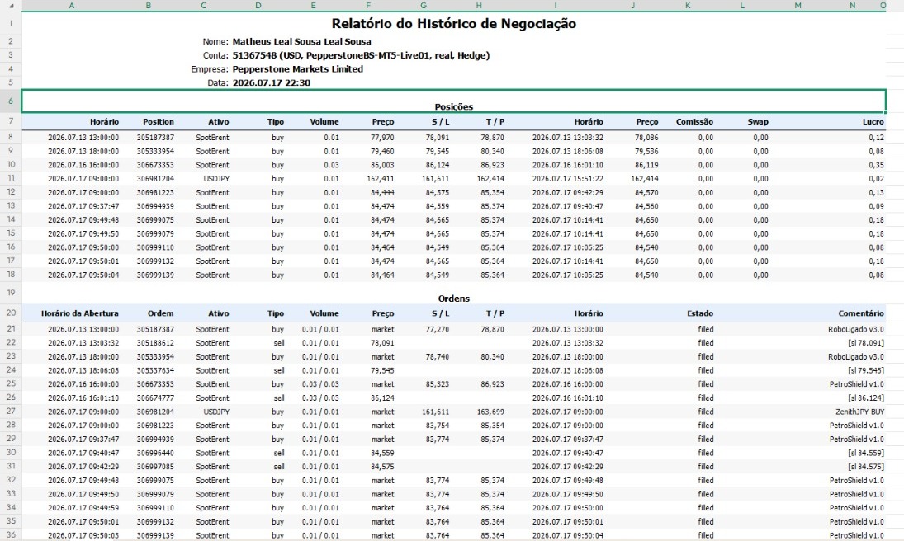Click price 79,545 in row 24

(382, 370)
